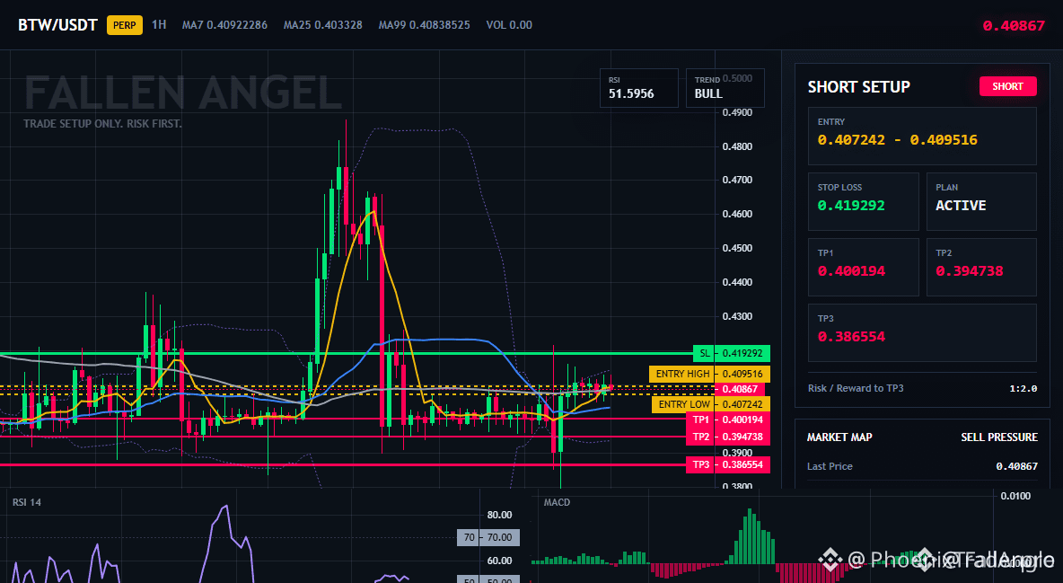This screenshot has height=583, width=1063.
Task: Click the 0.0100 MACD axis label
Action: [x=1015, y=496]
